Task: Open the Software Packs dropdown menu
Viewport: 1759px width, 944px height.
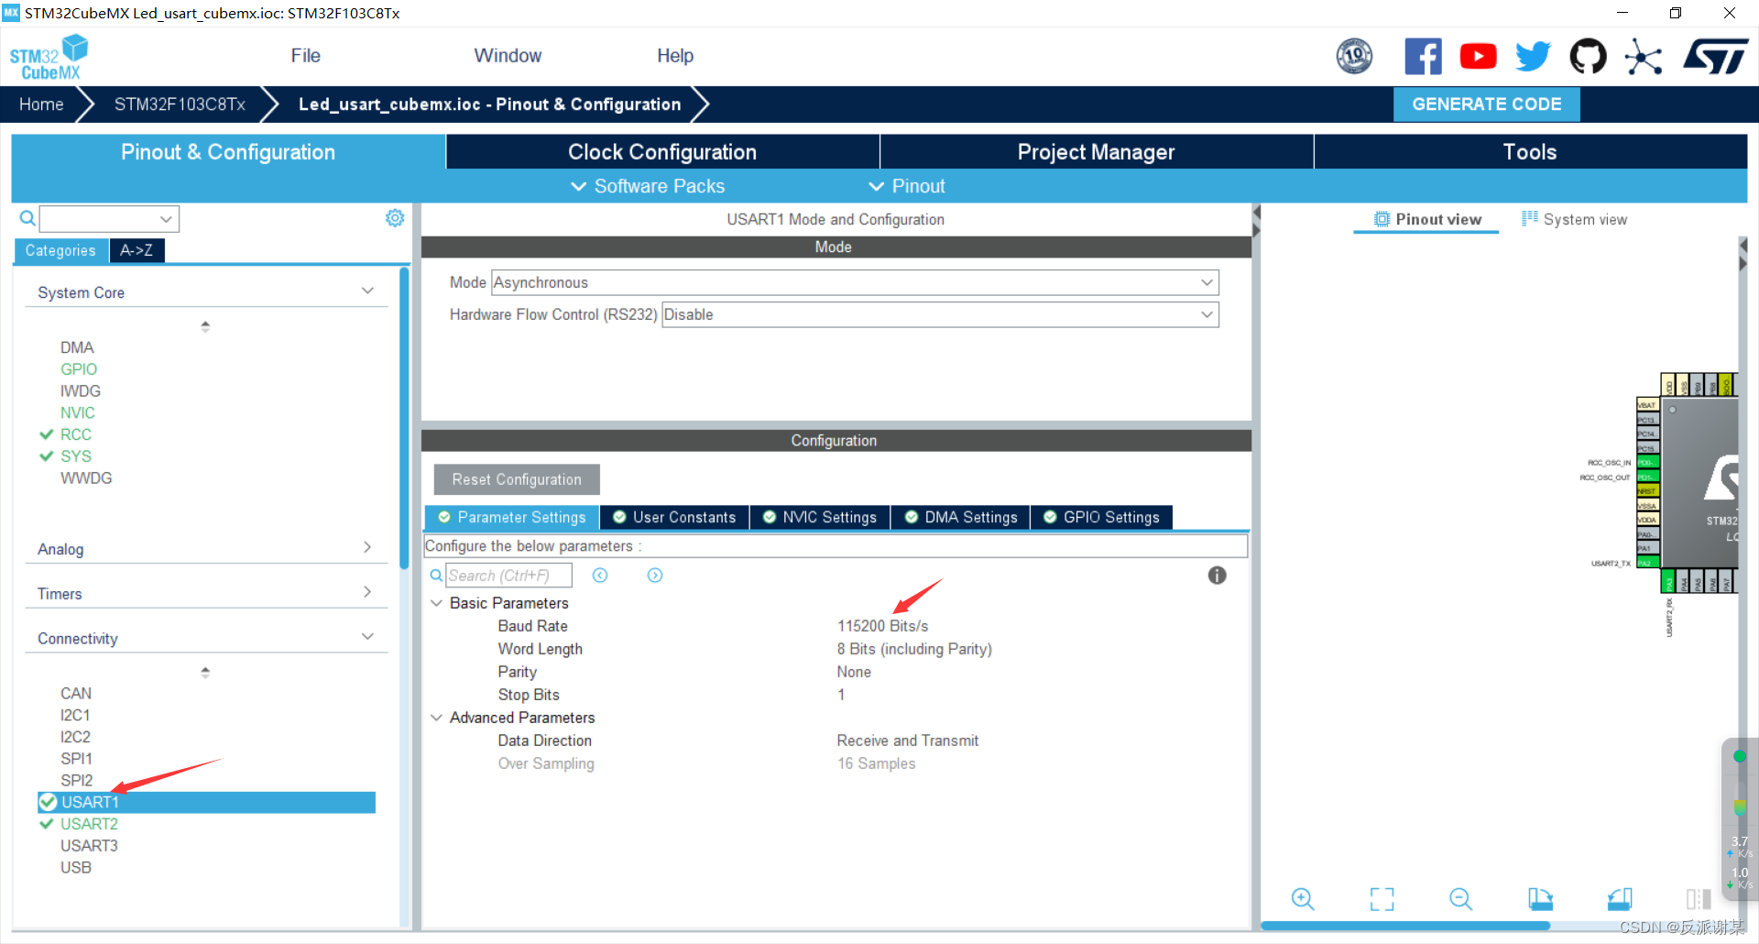Action: pyautogui.click(x=648, y=186)
